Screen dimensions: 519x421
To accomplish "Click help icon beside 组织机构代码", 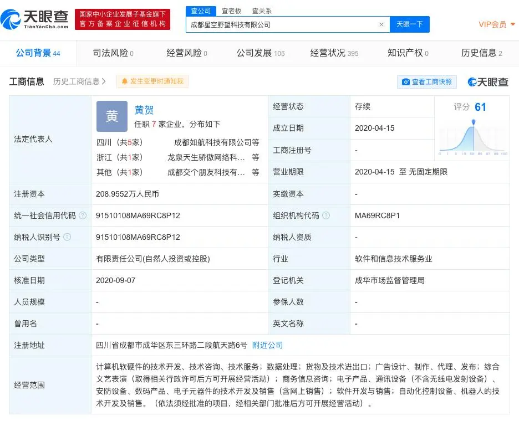I will pyautogui.click(x=326, y=215).
